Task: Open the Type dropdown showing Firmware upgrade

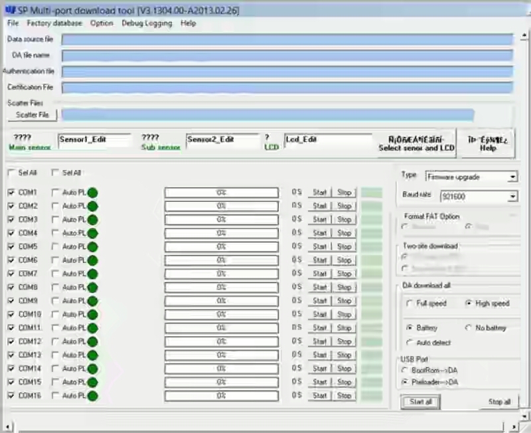Action: coord(513,177)
